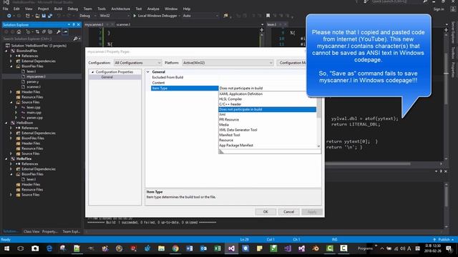The width and height of the screenshot is (458, 257).
Task: Open the Debug menu
Action: (73, 9)
